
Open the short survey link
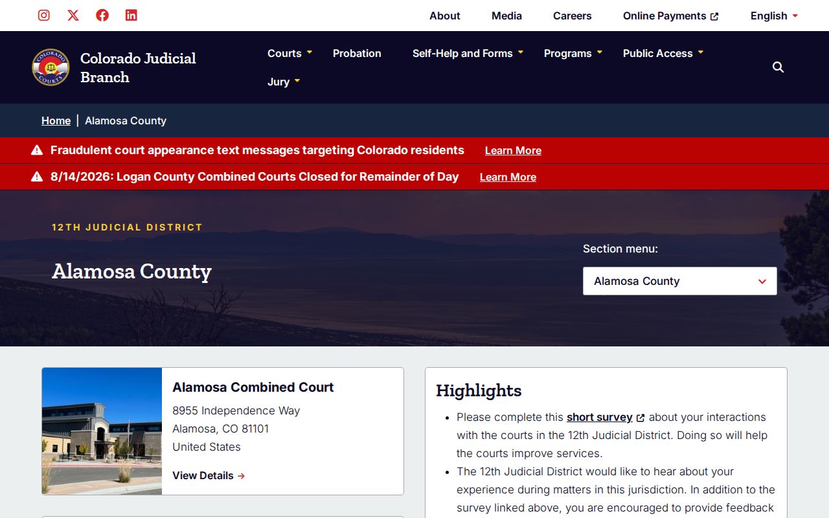tap(600, 417)
